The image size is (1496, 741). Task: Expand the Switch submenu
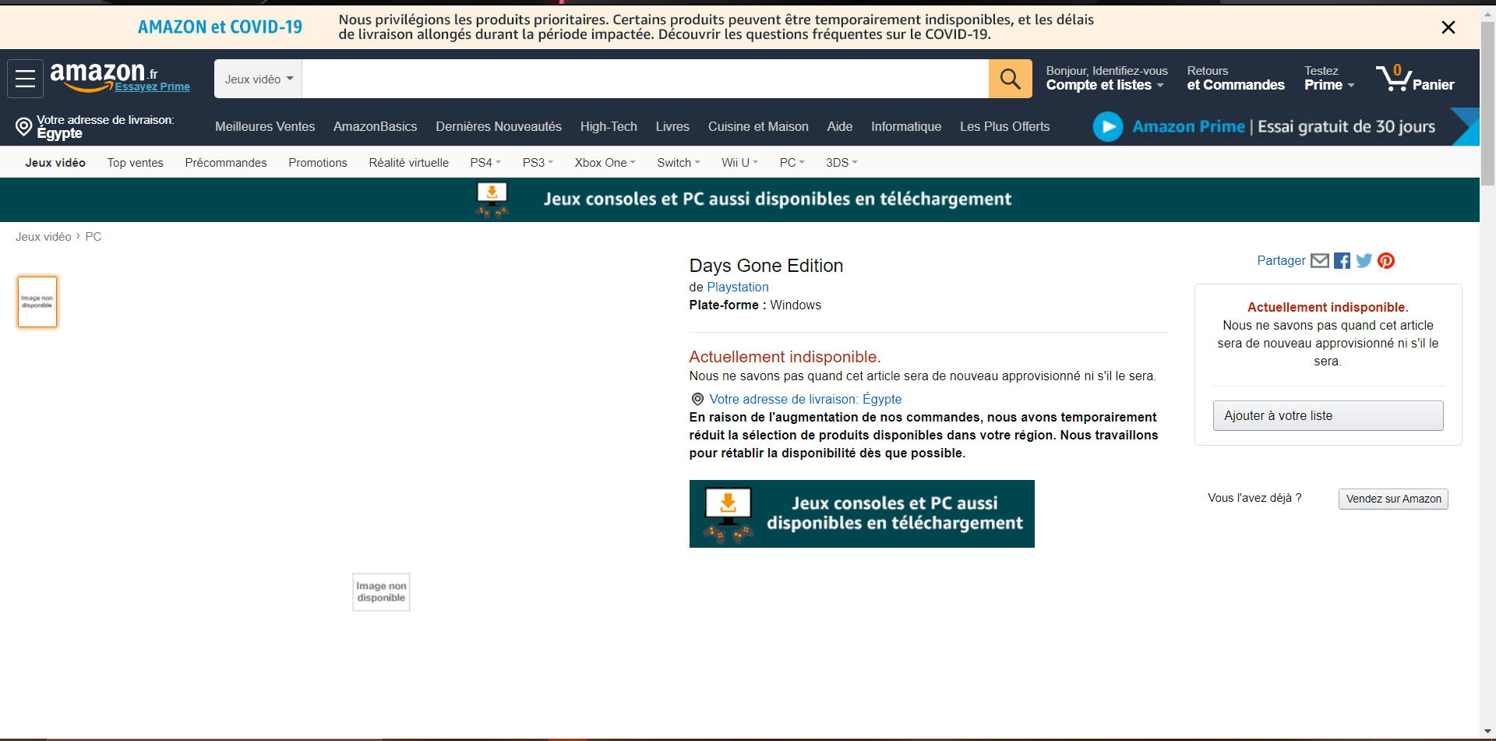pyautogui.click(x=679, y=162)
